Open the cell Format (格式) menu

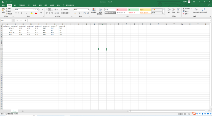point(178,10)
